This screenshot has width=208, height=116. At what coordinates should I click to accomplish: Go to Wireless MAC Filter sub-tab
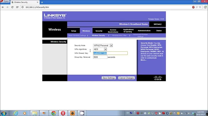click(x=119, y=35)
